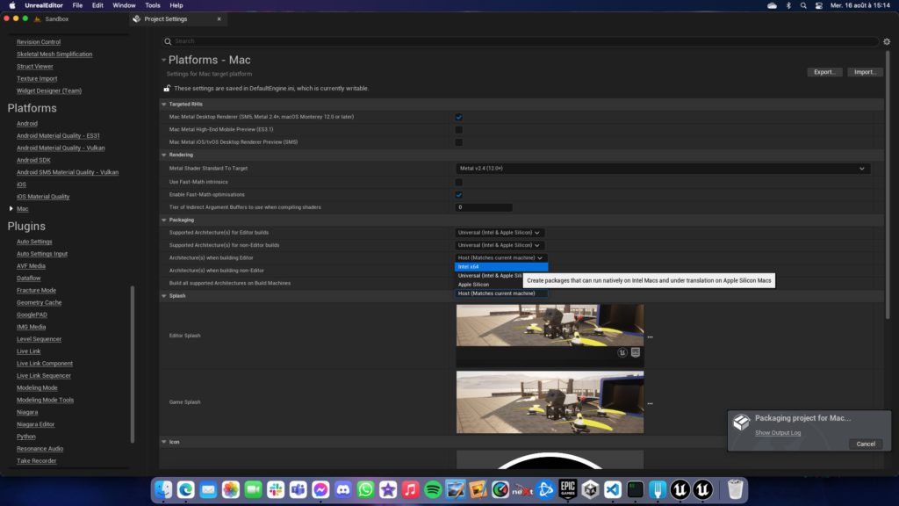Open Metal Shader Standard To Target dropdown
The width and height of the screenshot is (899, 506).
[x=663, y=168]
